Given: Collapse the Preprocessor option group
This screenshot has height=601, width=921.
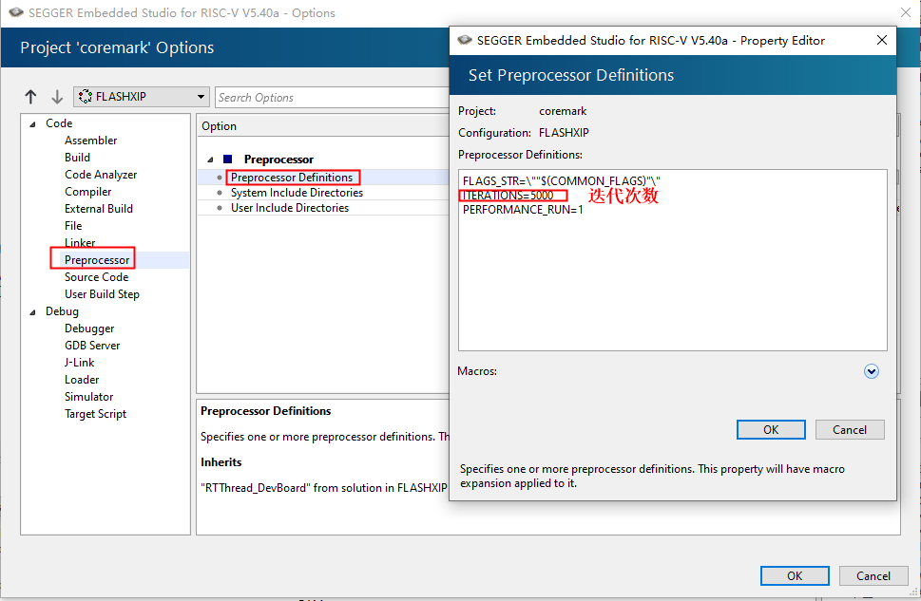Looking at the screenshot, I should click(x=210, y=160).
